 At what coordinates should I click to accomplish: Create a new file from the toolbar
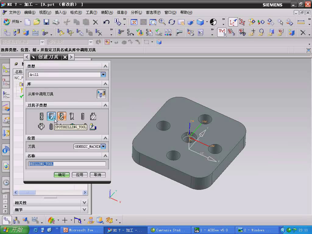pyautogui.click(x=27, y=22)
